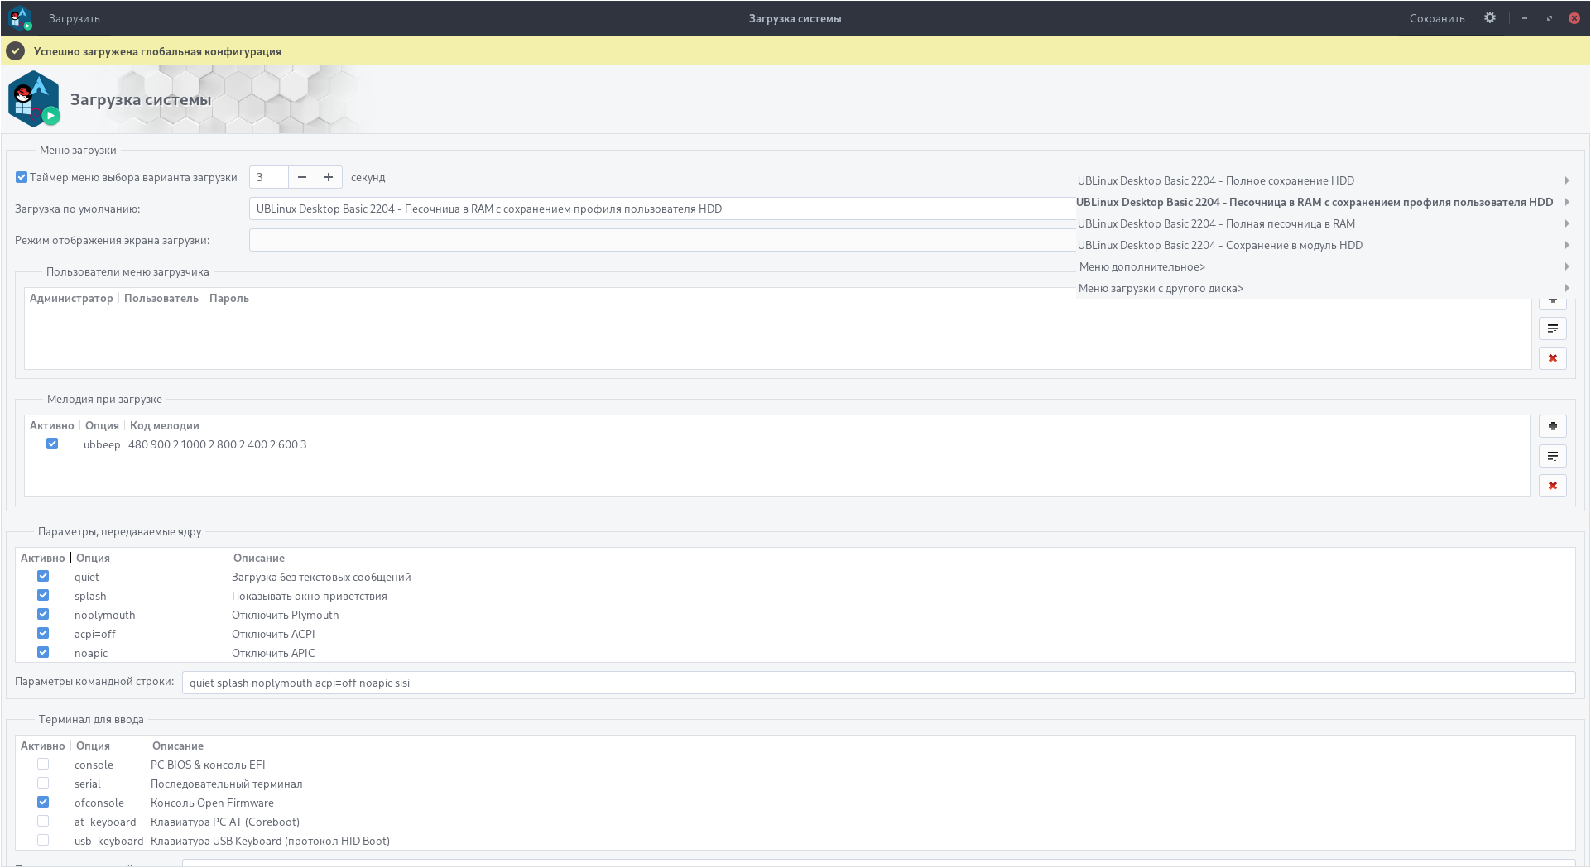Uncheck the splash kernel option
1591x868 pixels.
click(x=43, y=595)
